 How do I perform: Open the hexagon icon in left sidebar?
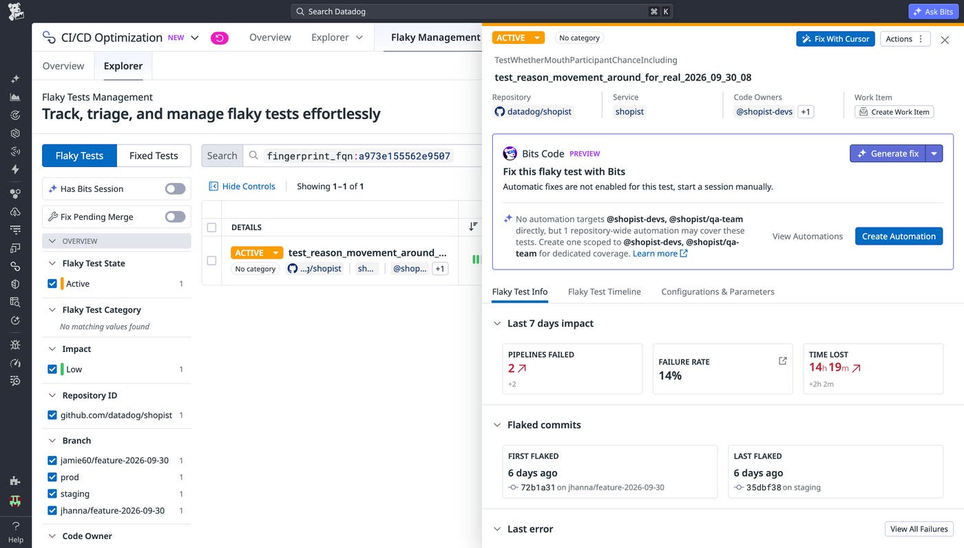[15, 133]
